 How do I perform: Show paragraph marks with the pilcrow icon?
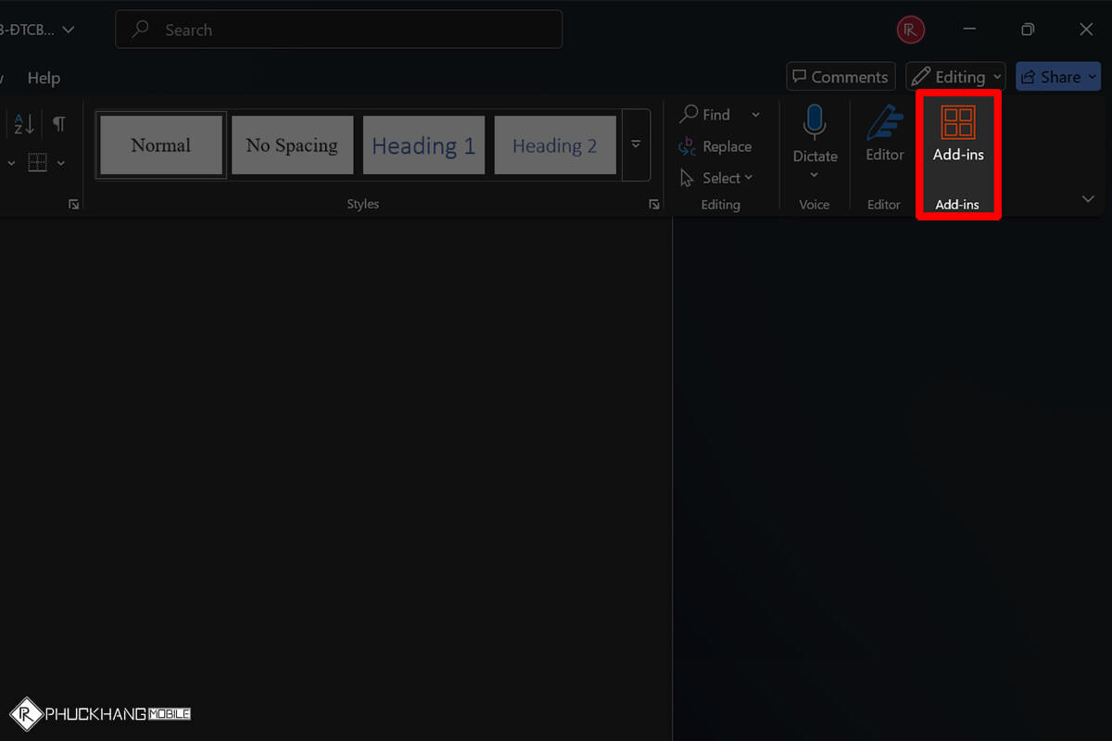click(59, 123)
